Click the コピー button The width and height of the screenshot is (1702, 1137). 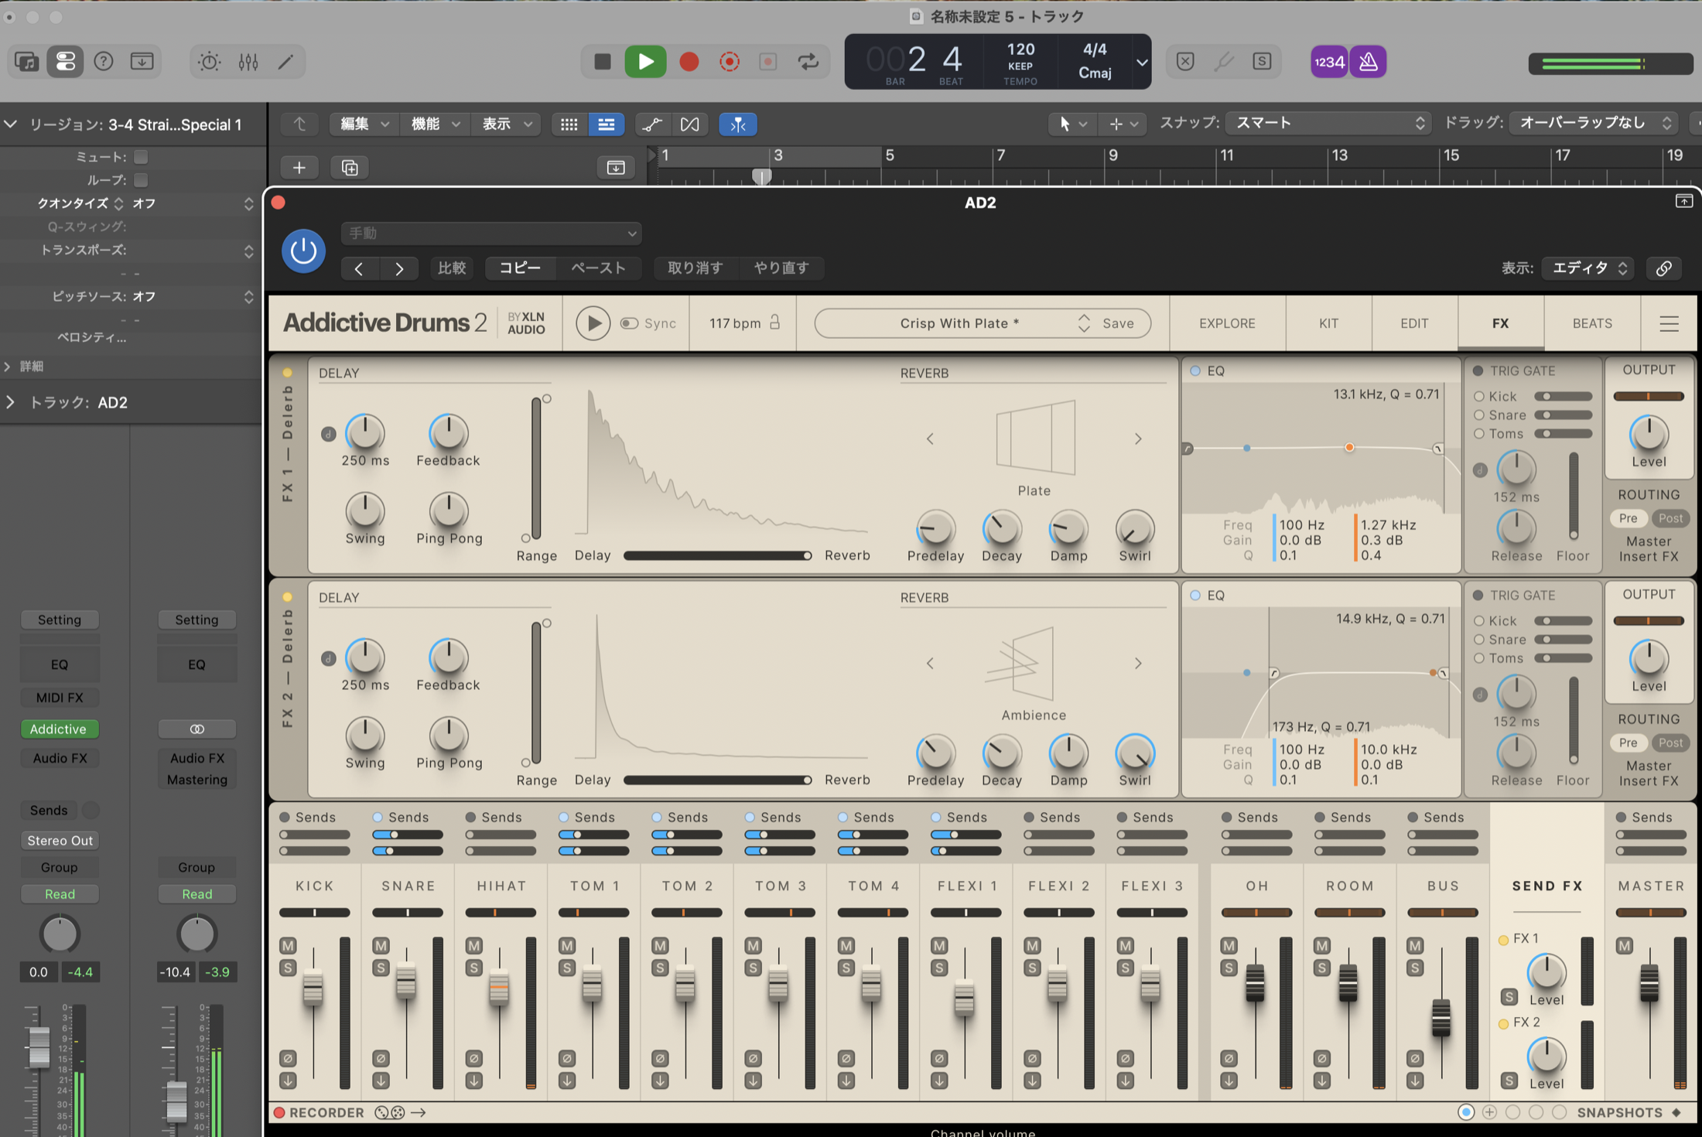click(x=520, y=268)
